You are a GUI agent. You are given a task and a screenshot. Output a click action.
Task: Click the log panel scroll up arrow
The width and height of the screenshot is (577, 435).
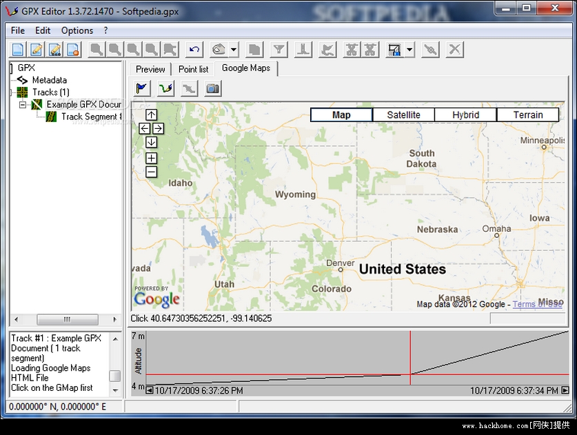click(115, 338)
